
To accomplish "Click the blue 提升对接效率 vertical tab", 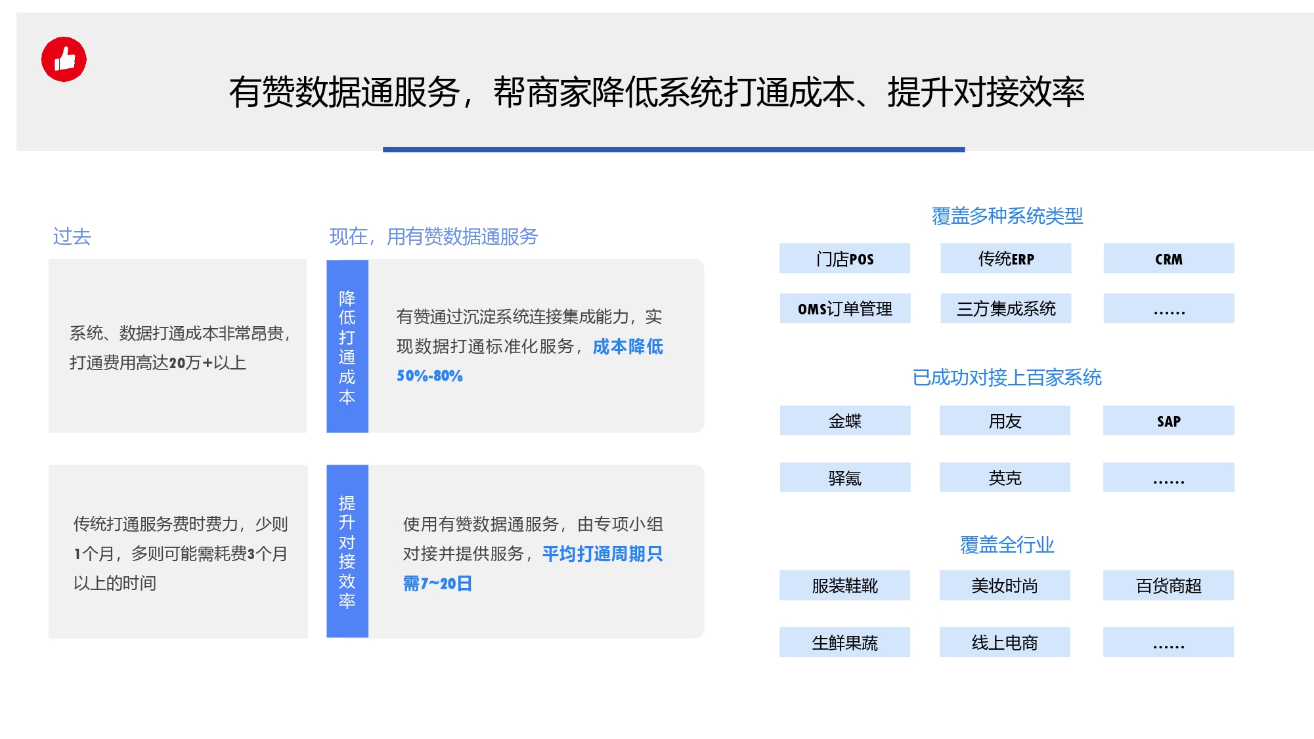I will click(x=347, y=551).
